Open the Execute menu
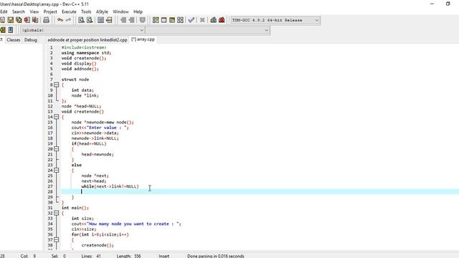The width and height of the screenshot is (459, 258). point(69,11)
